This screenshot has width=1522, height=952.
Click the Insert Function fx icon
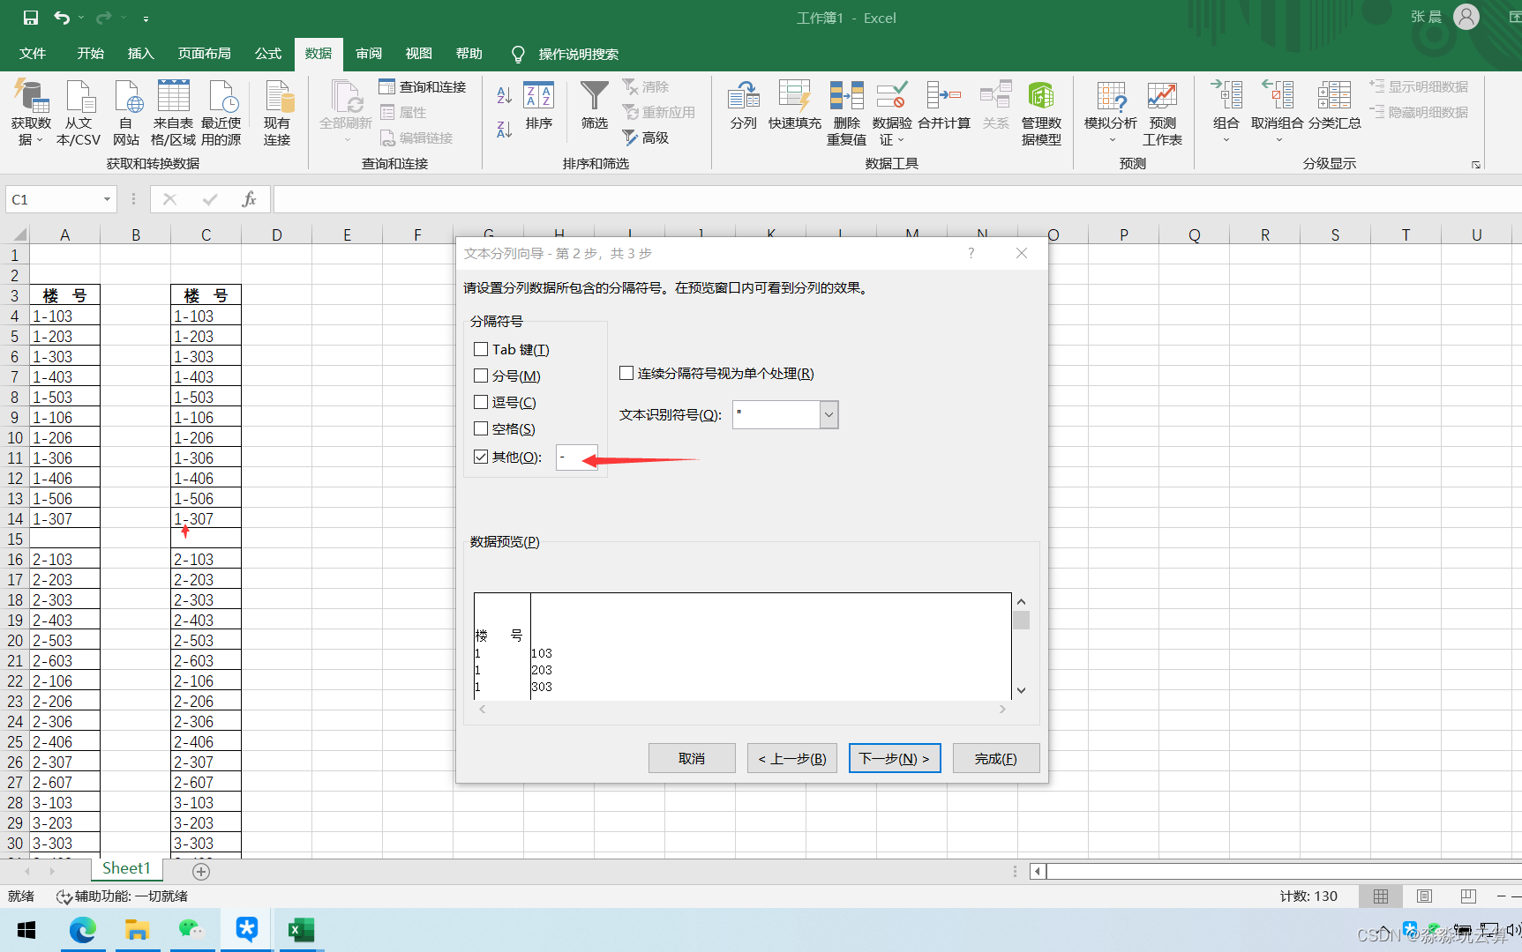click(249, 199)
